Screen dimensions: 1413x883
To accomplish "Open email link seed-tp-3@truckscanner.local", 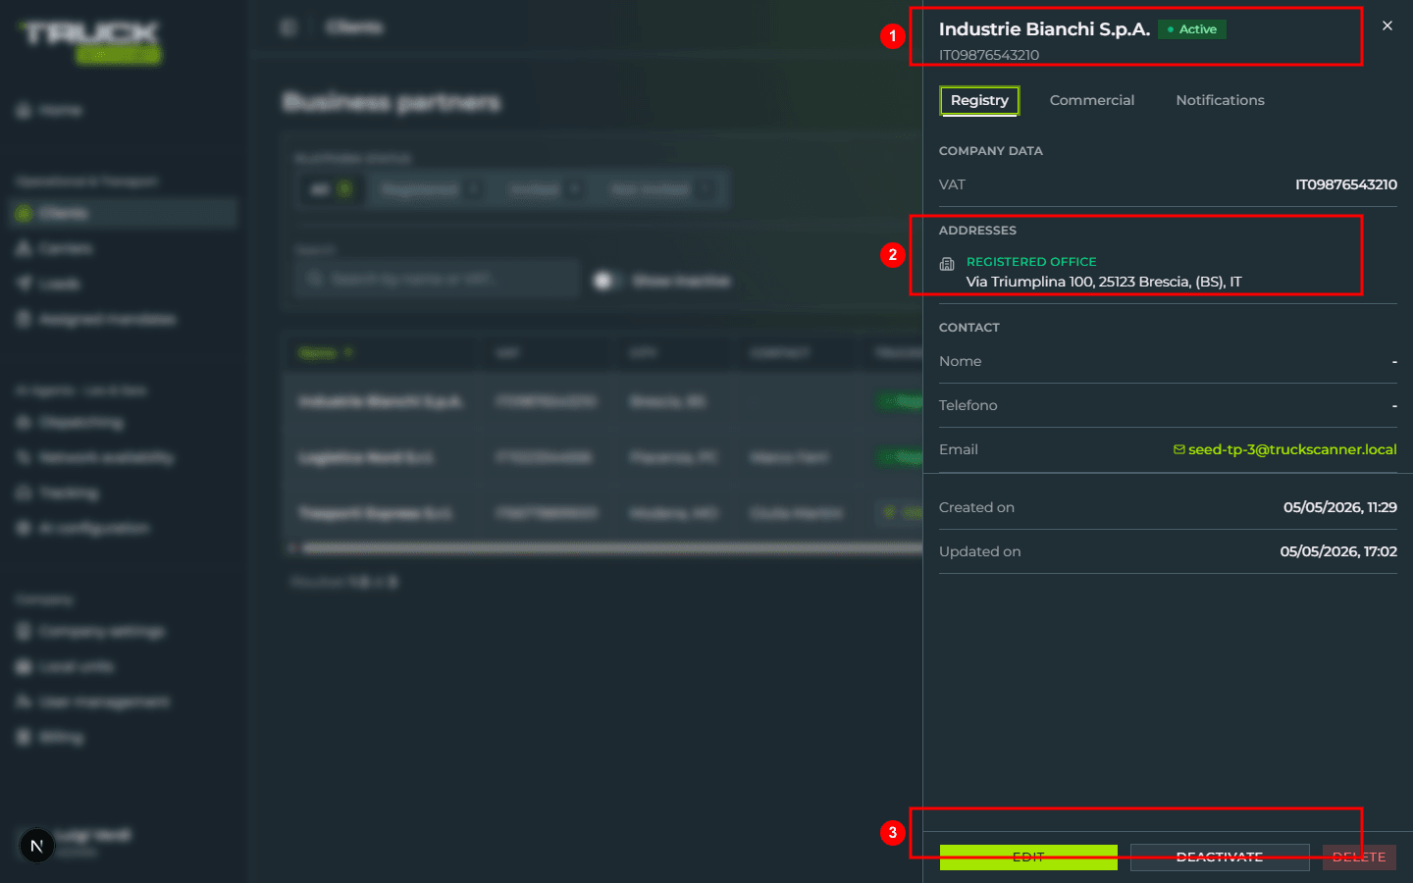I will tap(1292, 449).
